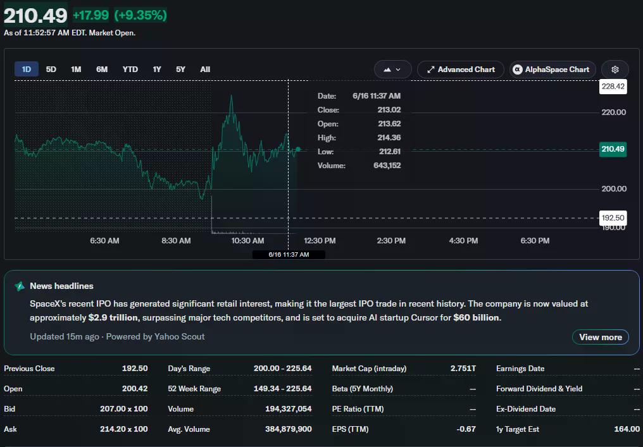Click 1y Target Est value 164.00
This screenshot has width=643, height=447.
627,429
